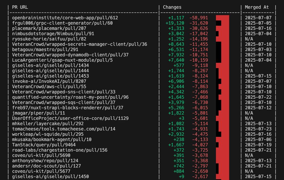Select VeteranCrowd/wrapped-sqs-client/pull/37 URL
Viewport: 284px width, 180px height.
pos(64,102)
